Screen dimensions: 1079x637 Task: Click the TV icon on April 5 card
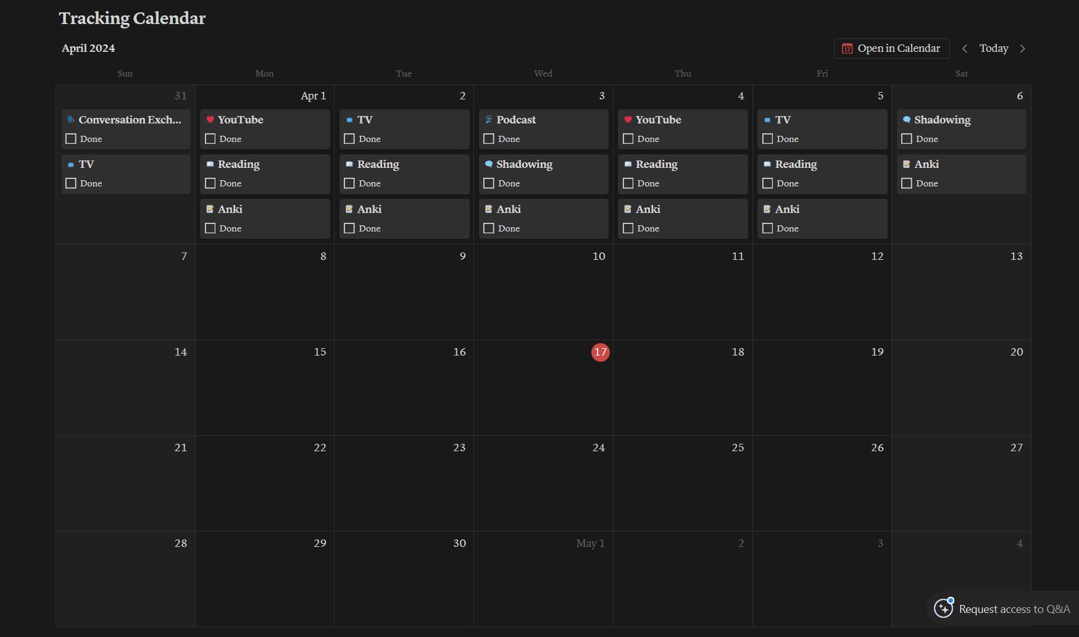767,120
